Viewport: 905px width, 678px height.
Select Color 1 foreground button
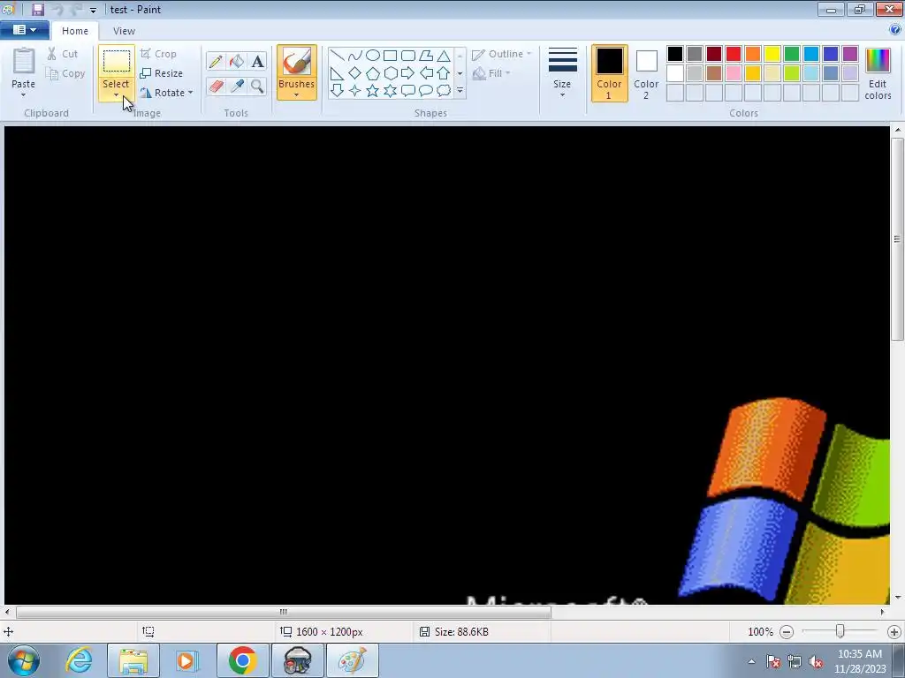(x=610, y=73)
